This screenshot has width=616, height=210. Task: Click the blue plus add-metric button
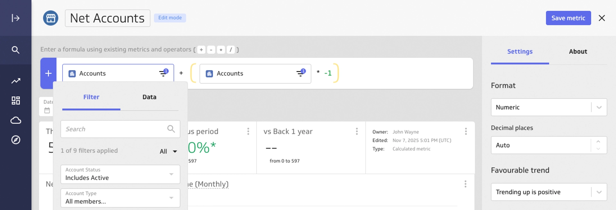click(x=48, y=73)
